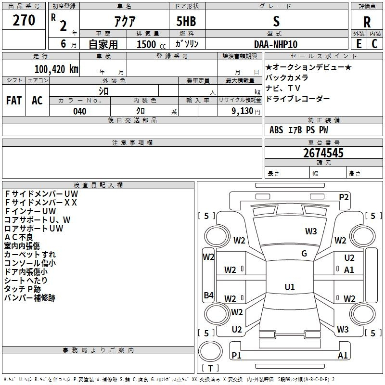The width and height of the screenshot is (385, 385).
Task: Click the G mark on the windshield
Action: (x=304, y=254)
